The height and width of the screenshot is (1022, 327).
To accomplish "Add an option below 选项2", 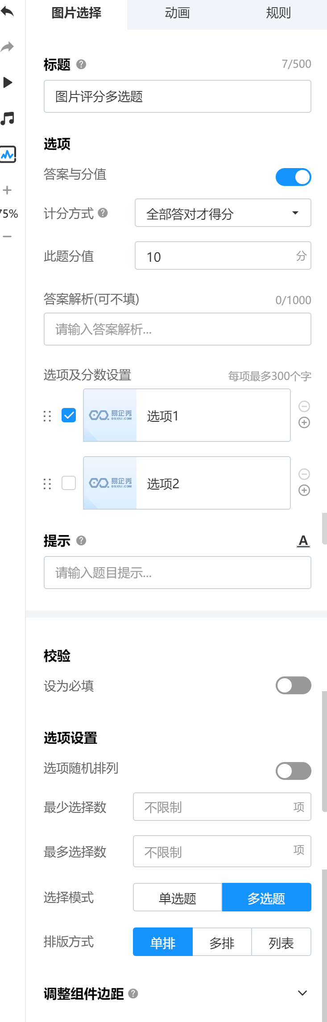I will [x=304, y=490].
